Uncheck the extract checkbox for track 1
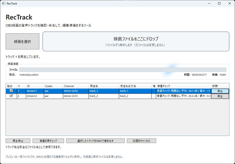The height and width of the screenshot is (164, 235). coord(11,91)
